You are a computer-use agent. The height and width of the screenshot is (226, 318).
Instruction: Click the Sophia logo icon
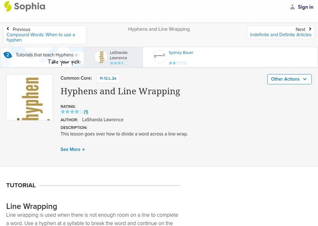pos(8,6)
